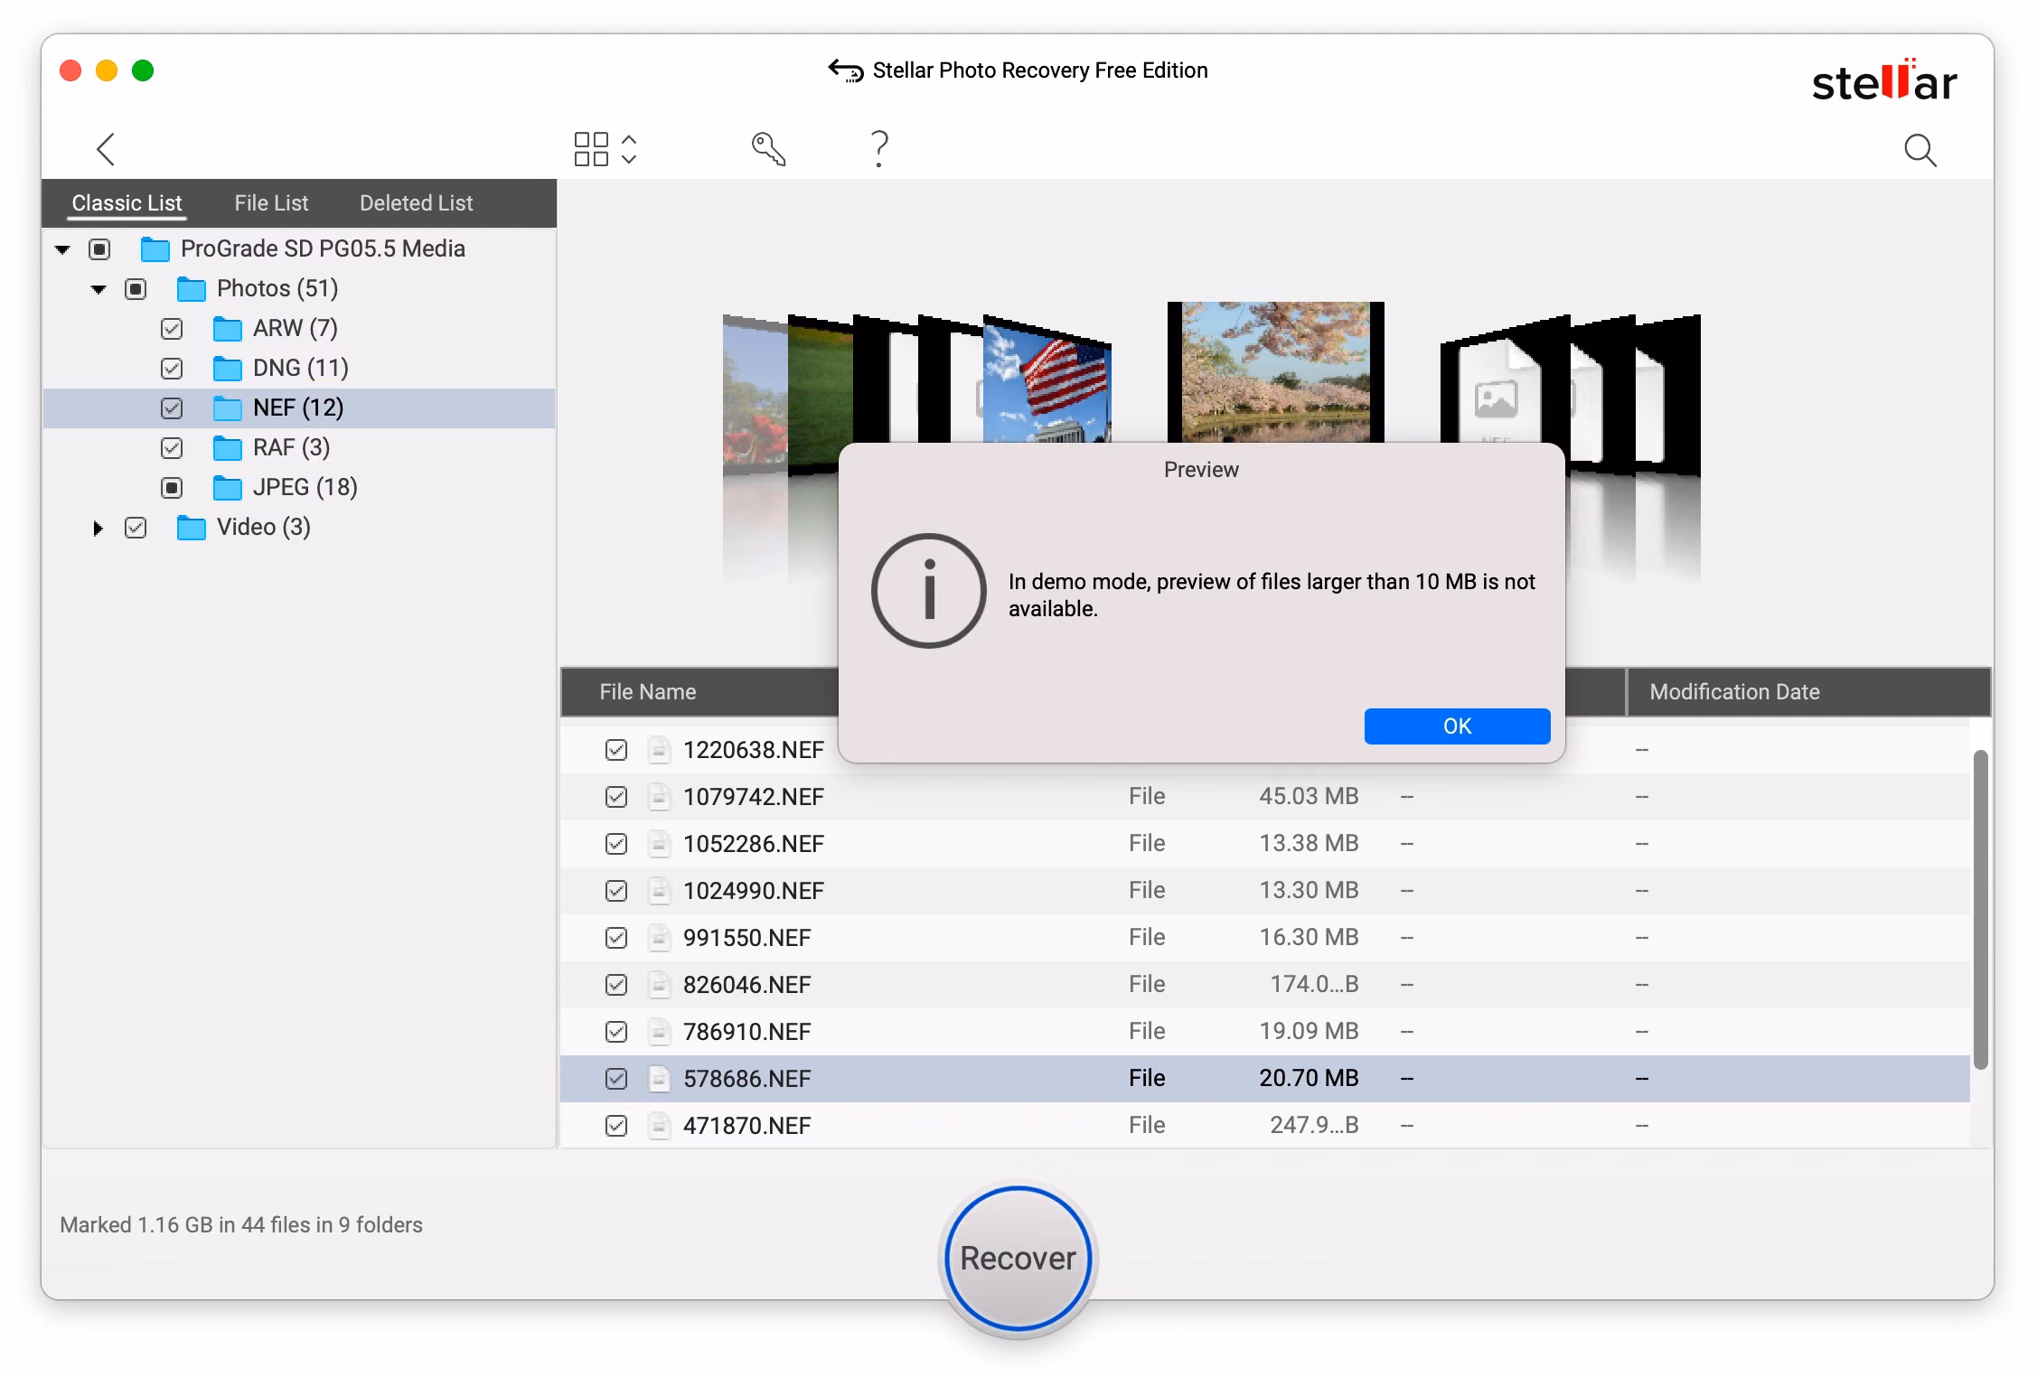Click the ProGrade SD PG05.5 Media folder icon

[155, 249]
